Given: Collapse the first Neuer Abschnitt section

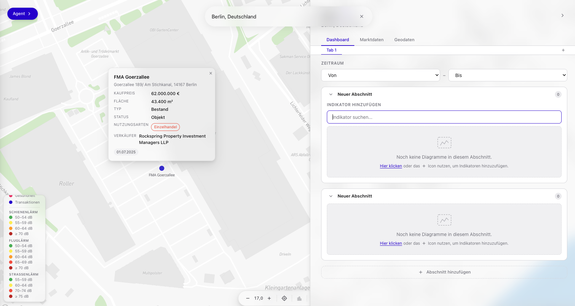Looking at the screenshot, I should [x=331, y=94].
